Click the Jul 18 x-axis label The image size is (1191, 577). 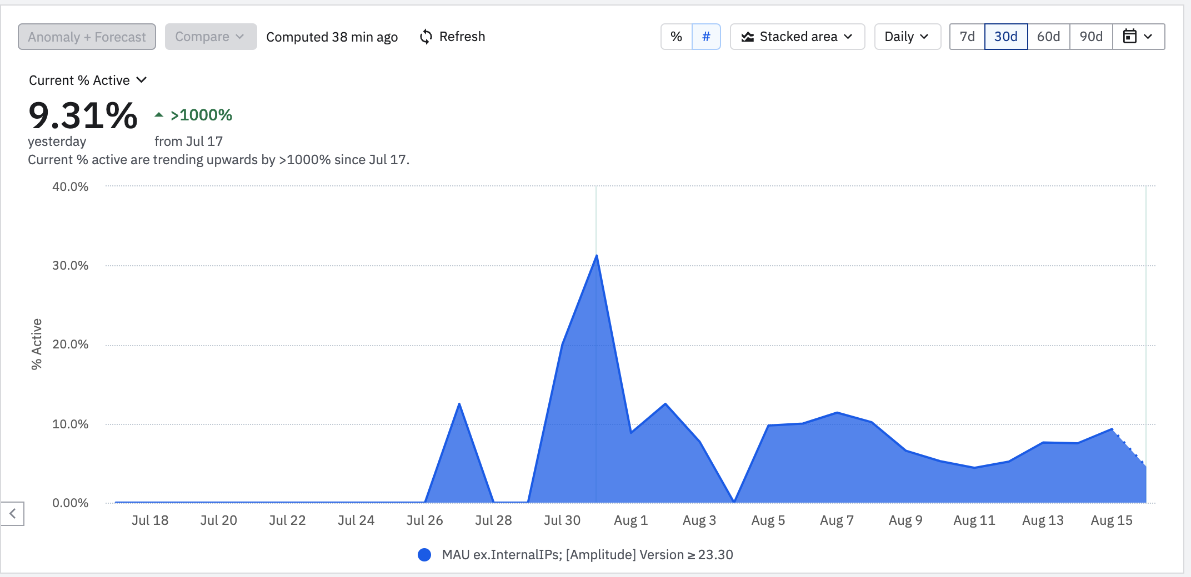coord(150,520)
